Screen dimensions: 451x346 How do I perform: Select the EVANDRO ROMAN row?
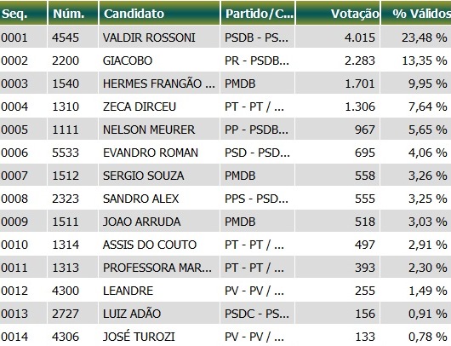coord(225,153)
